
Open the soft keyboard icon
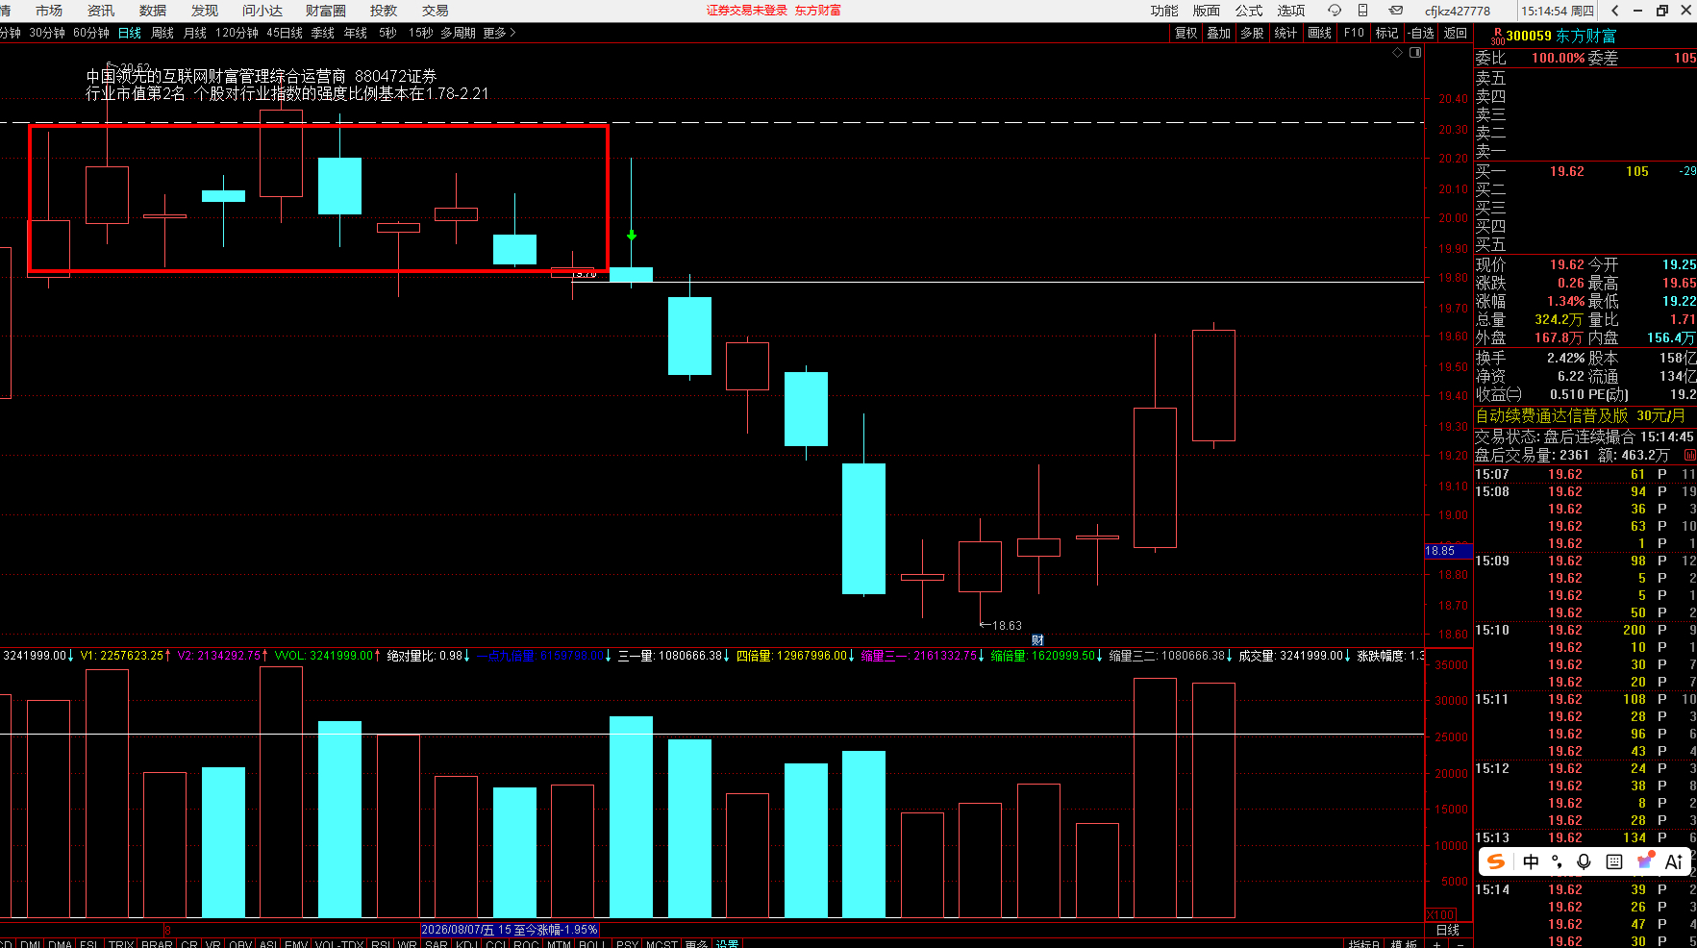click(1614, 861)
